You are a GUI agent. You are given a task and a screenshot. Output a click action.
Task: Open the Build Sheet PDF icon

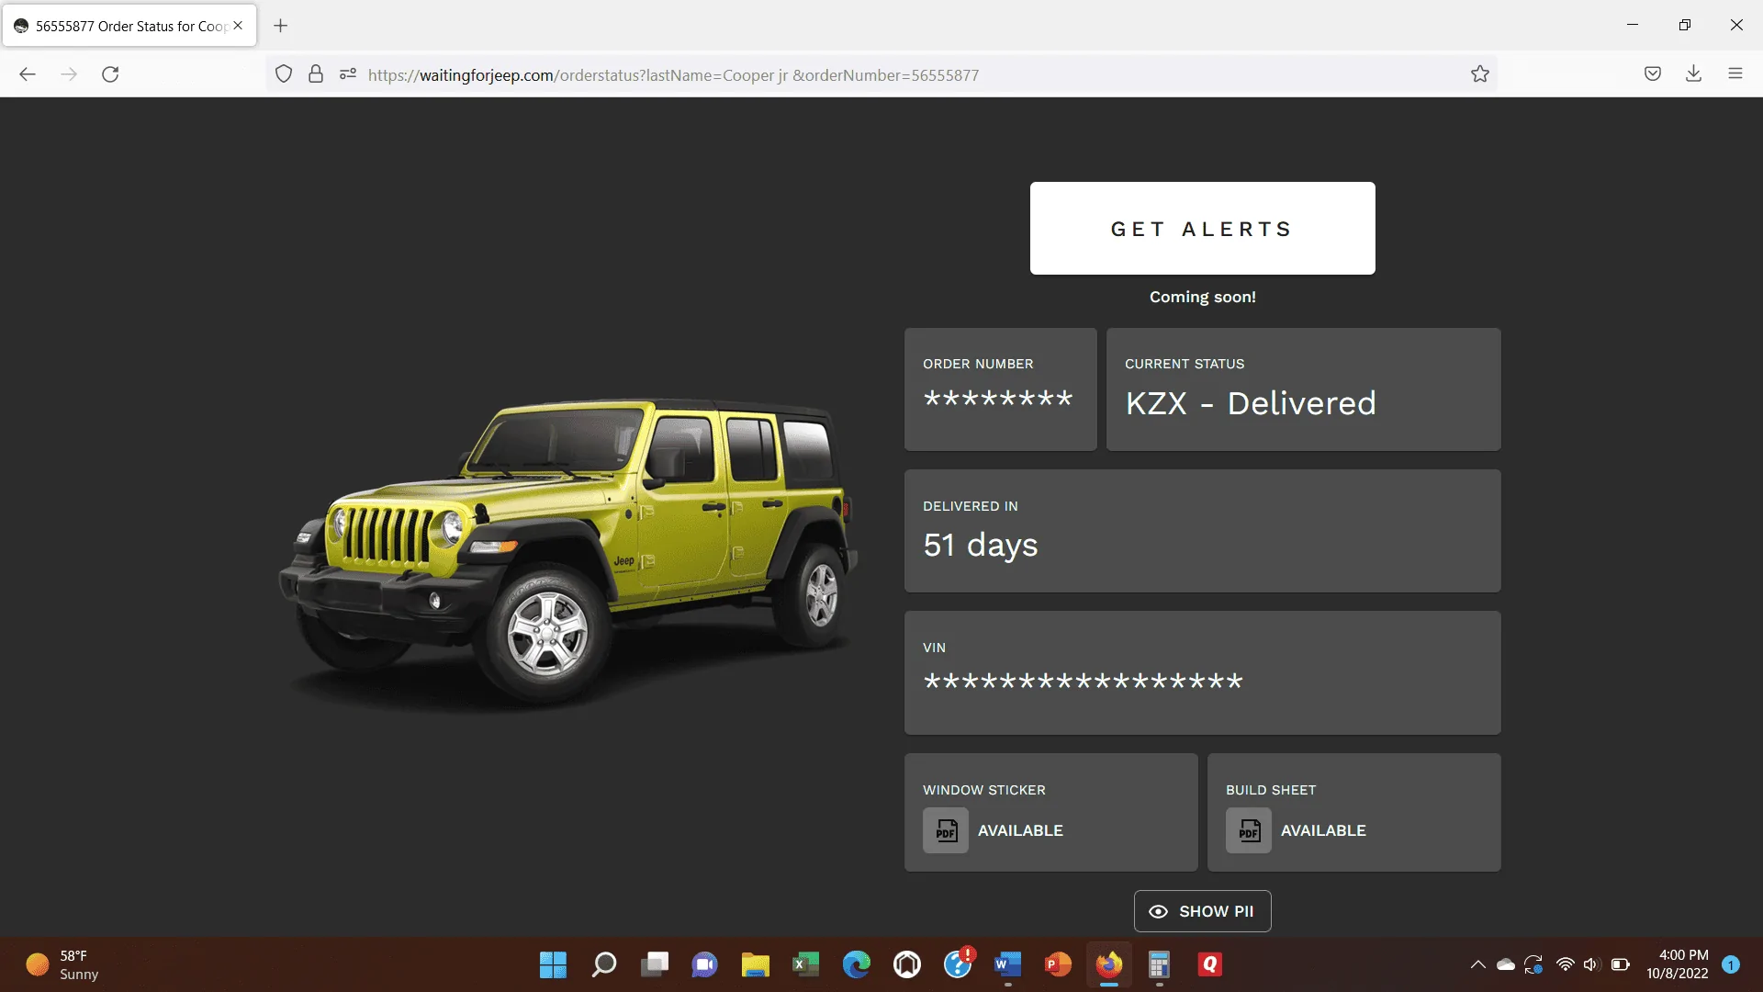[1249, 830]
